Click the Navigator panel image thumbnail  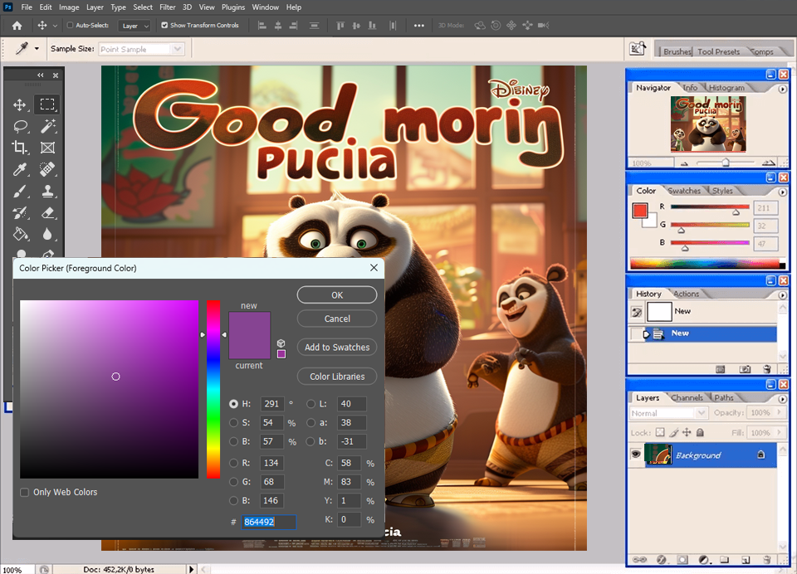click(x=708, y=124)
